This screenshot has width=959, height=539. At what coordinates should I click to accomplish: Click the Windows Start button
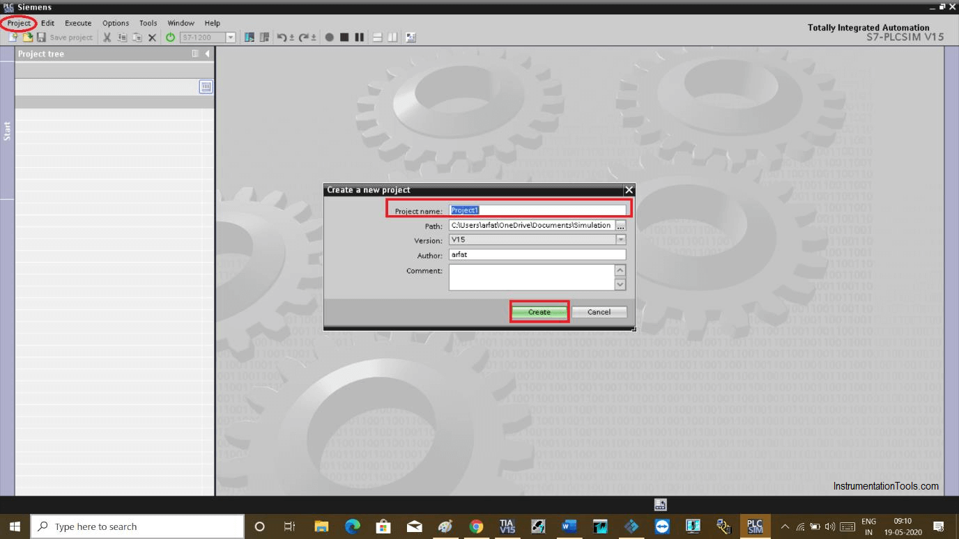click(x=15, y=526)
